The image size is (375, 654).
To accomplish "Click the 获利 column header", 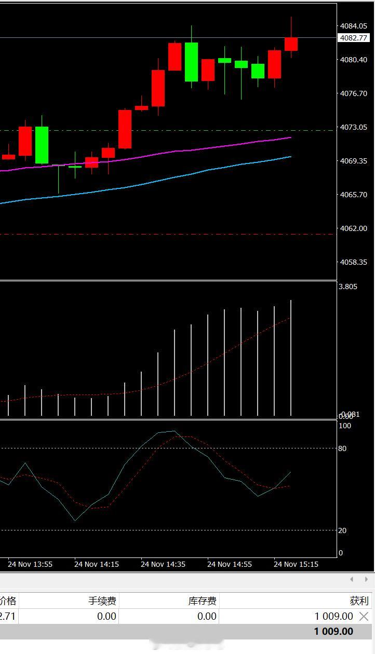I will coord(358,601).
